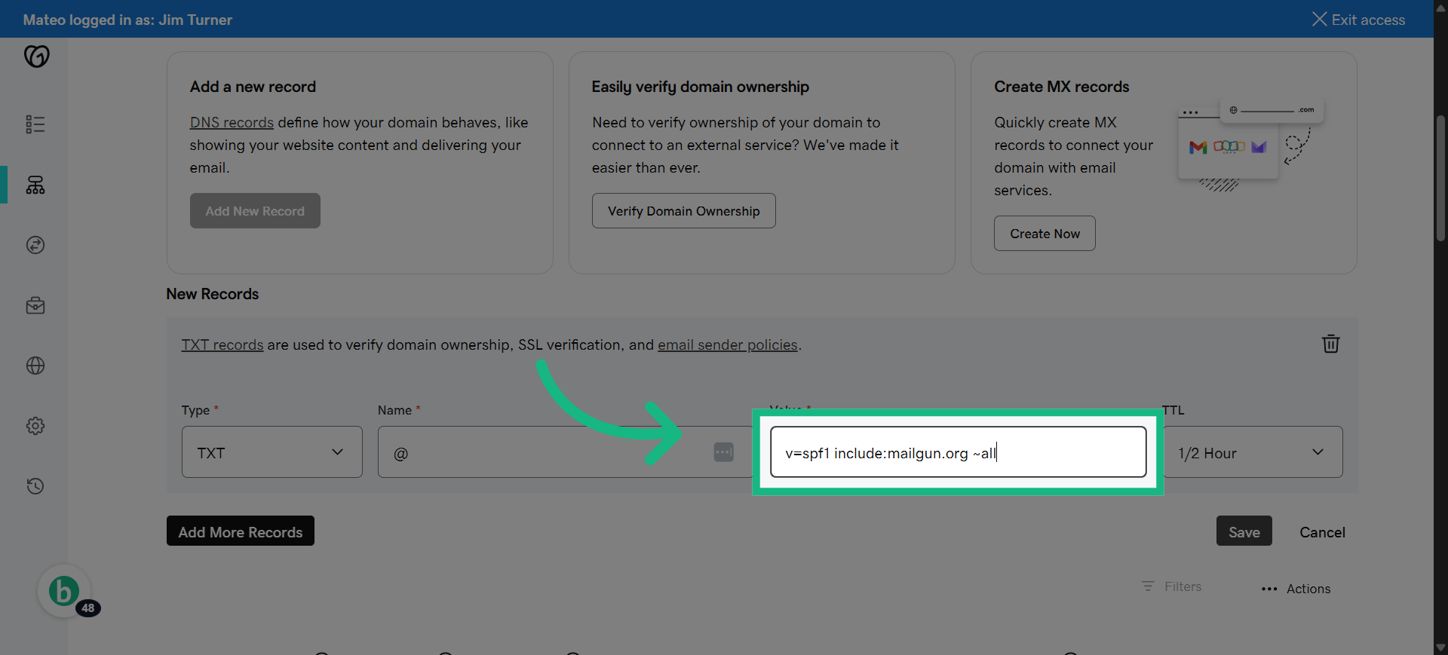Click Verify Domain Ownership button

point(683,211)
